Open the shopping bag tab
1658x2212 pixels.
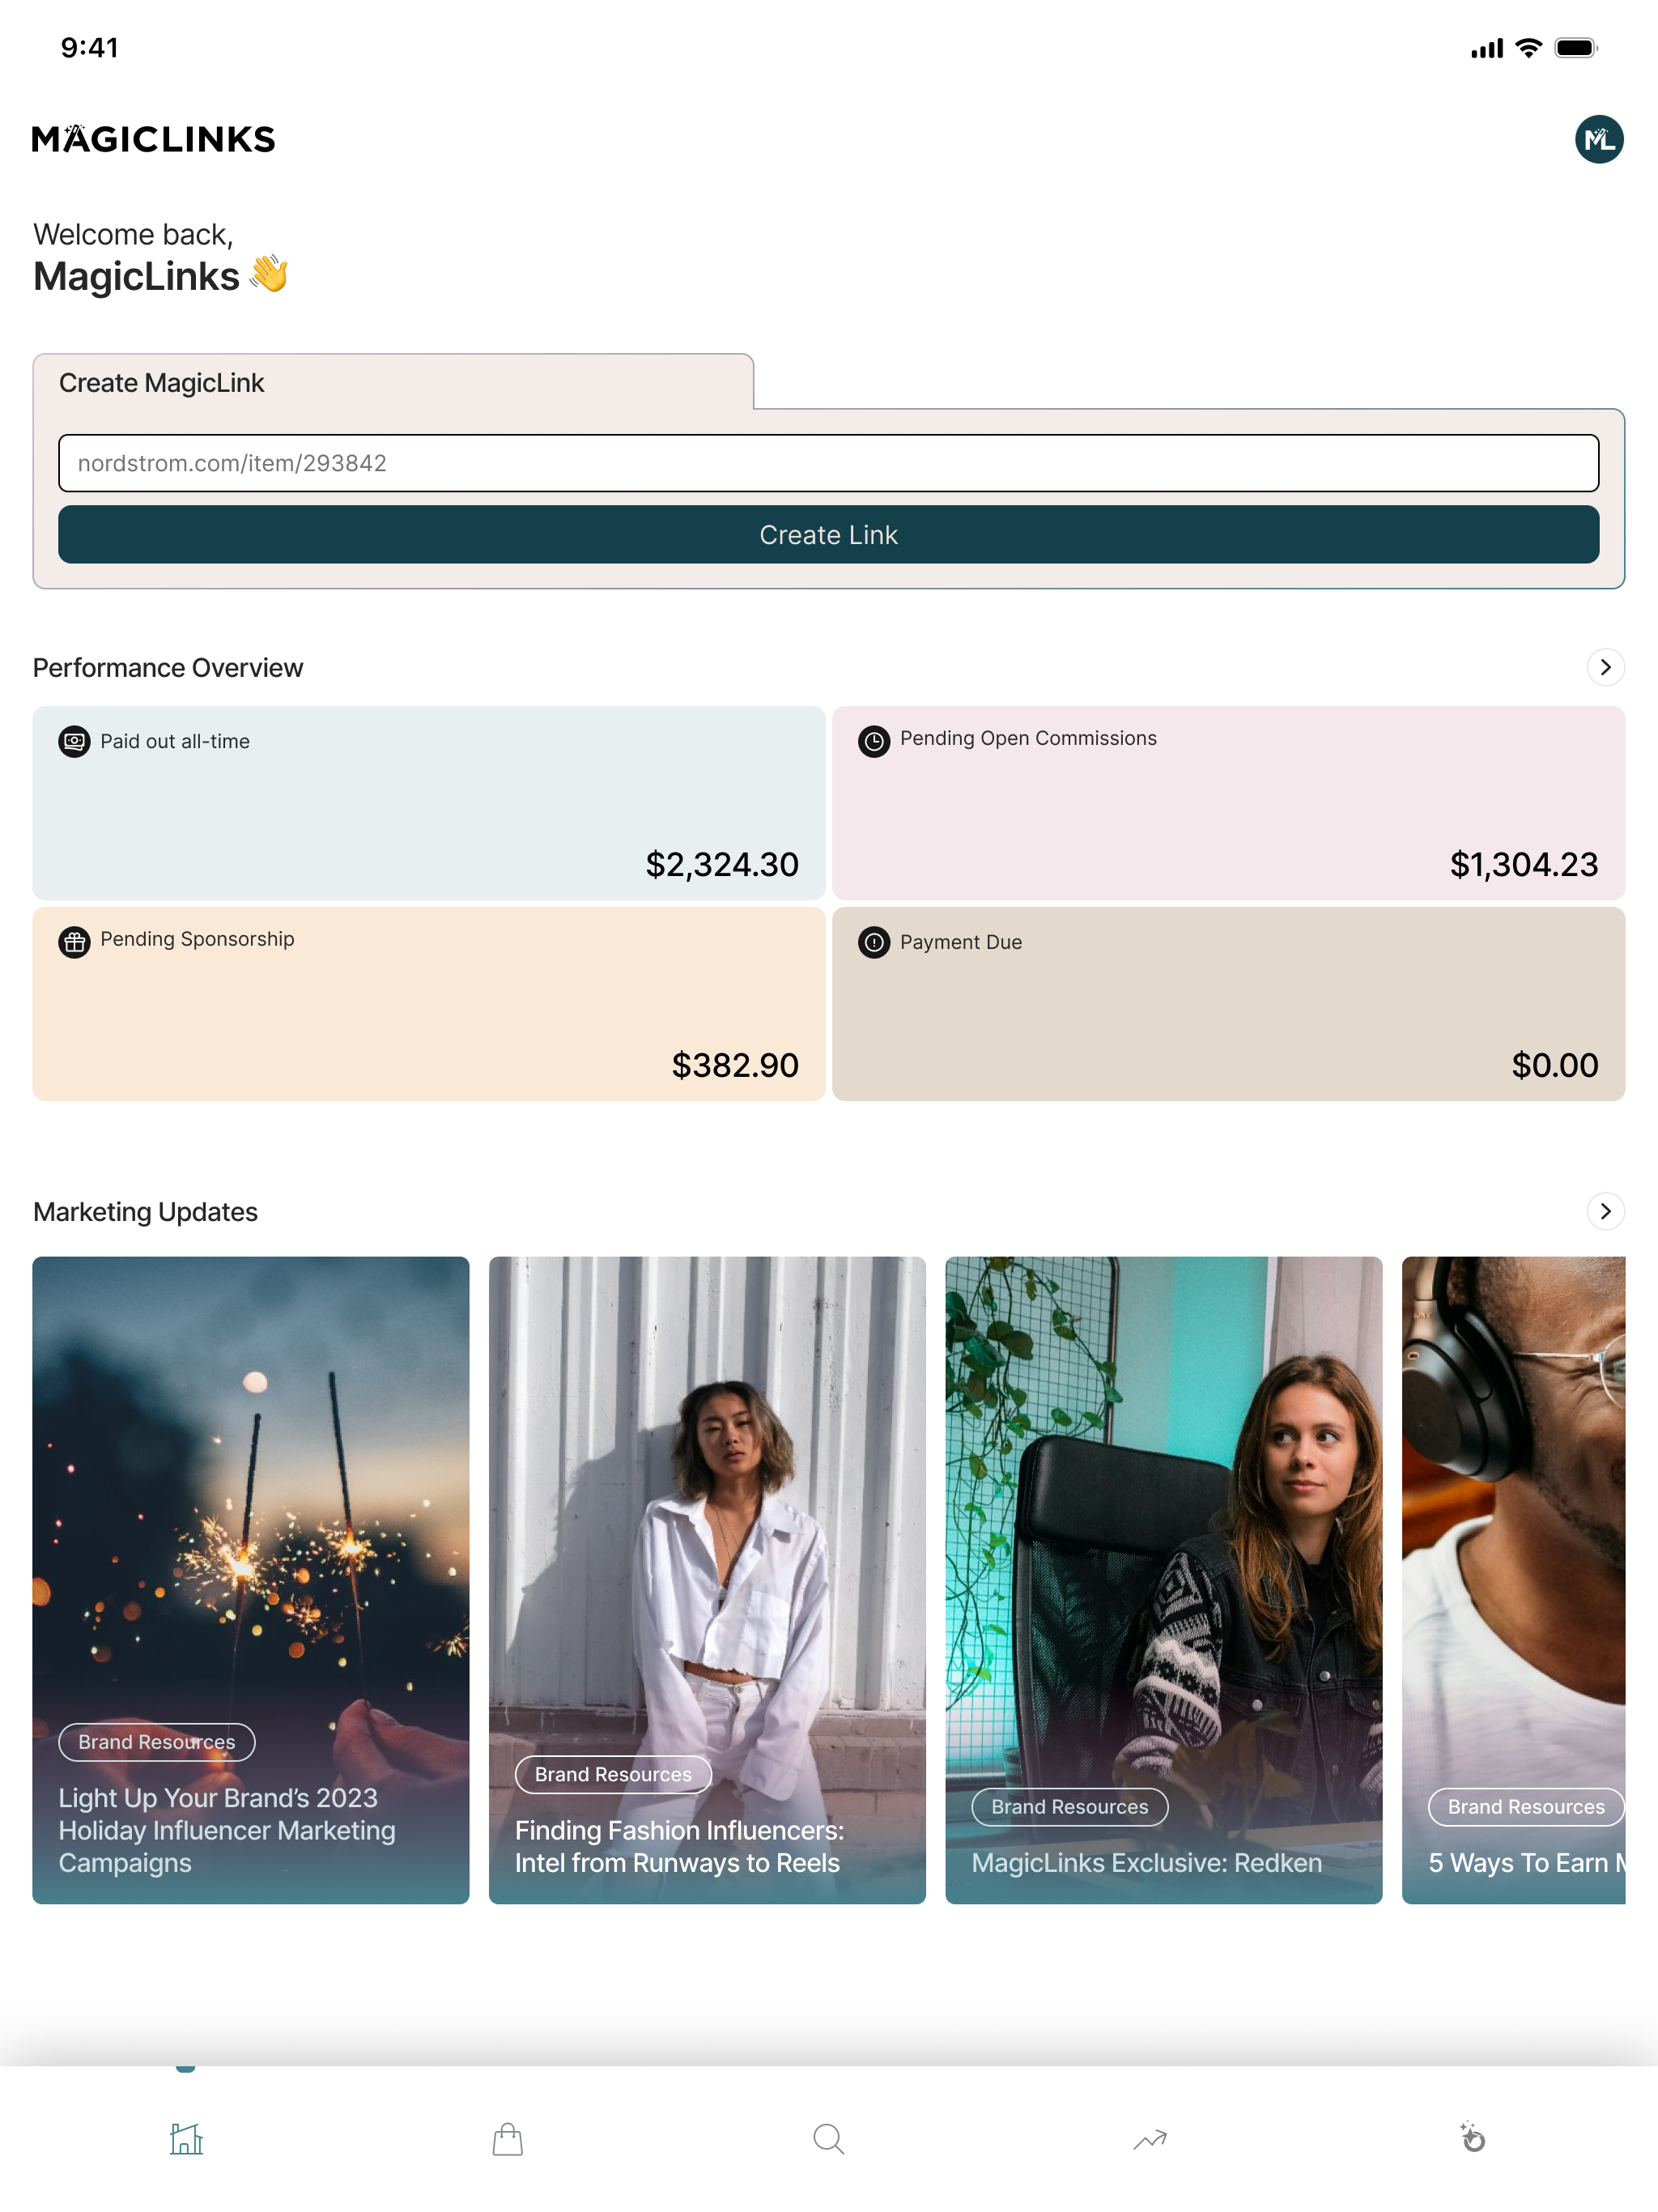(507, 2139)
